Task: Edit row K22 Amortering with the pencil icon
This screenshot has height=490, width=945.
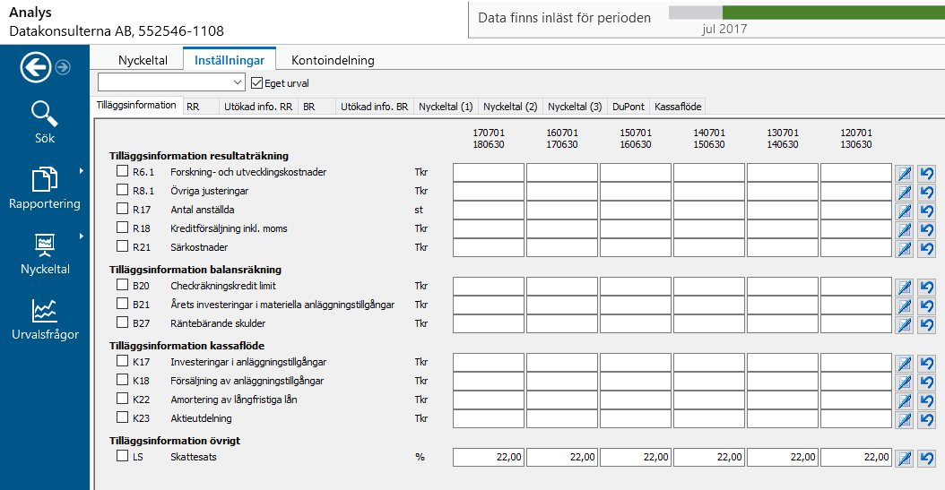Action: [x=904, y=400]
